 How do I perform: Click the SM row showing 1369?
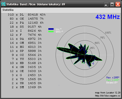(27, 87)
